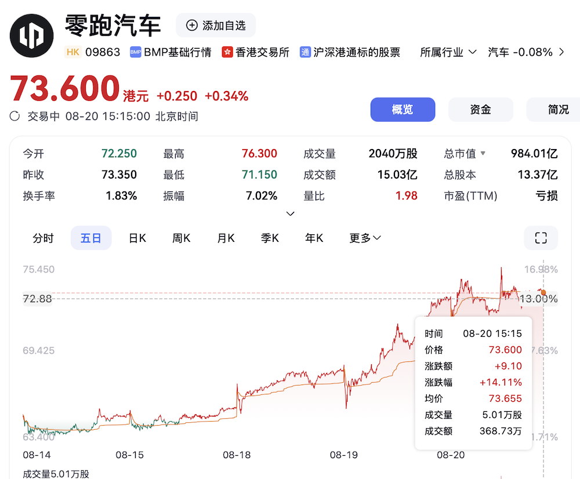This screenshot has width=580, height=479.
Task: Click the 零跑汽车 company logo
Action: point(31,35)
